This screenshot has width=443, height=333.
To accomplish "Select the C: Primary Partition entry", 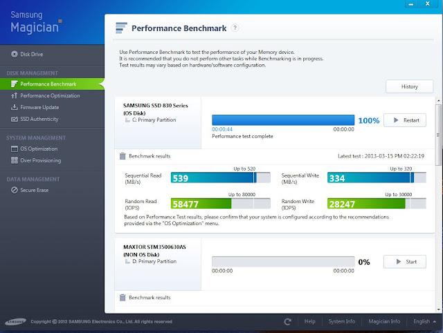I will point(154,120).
